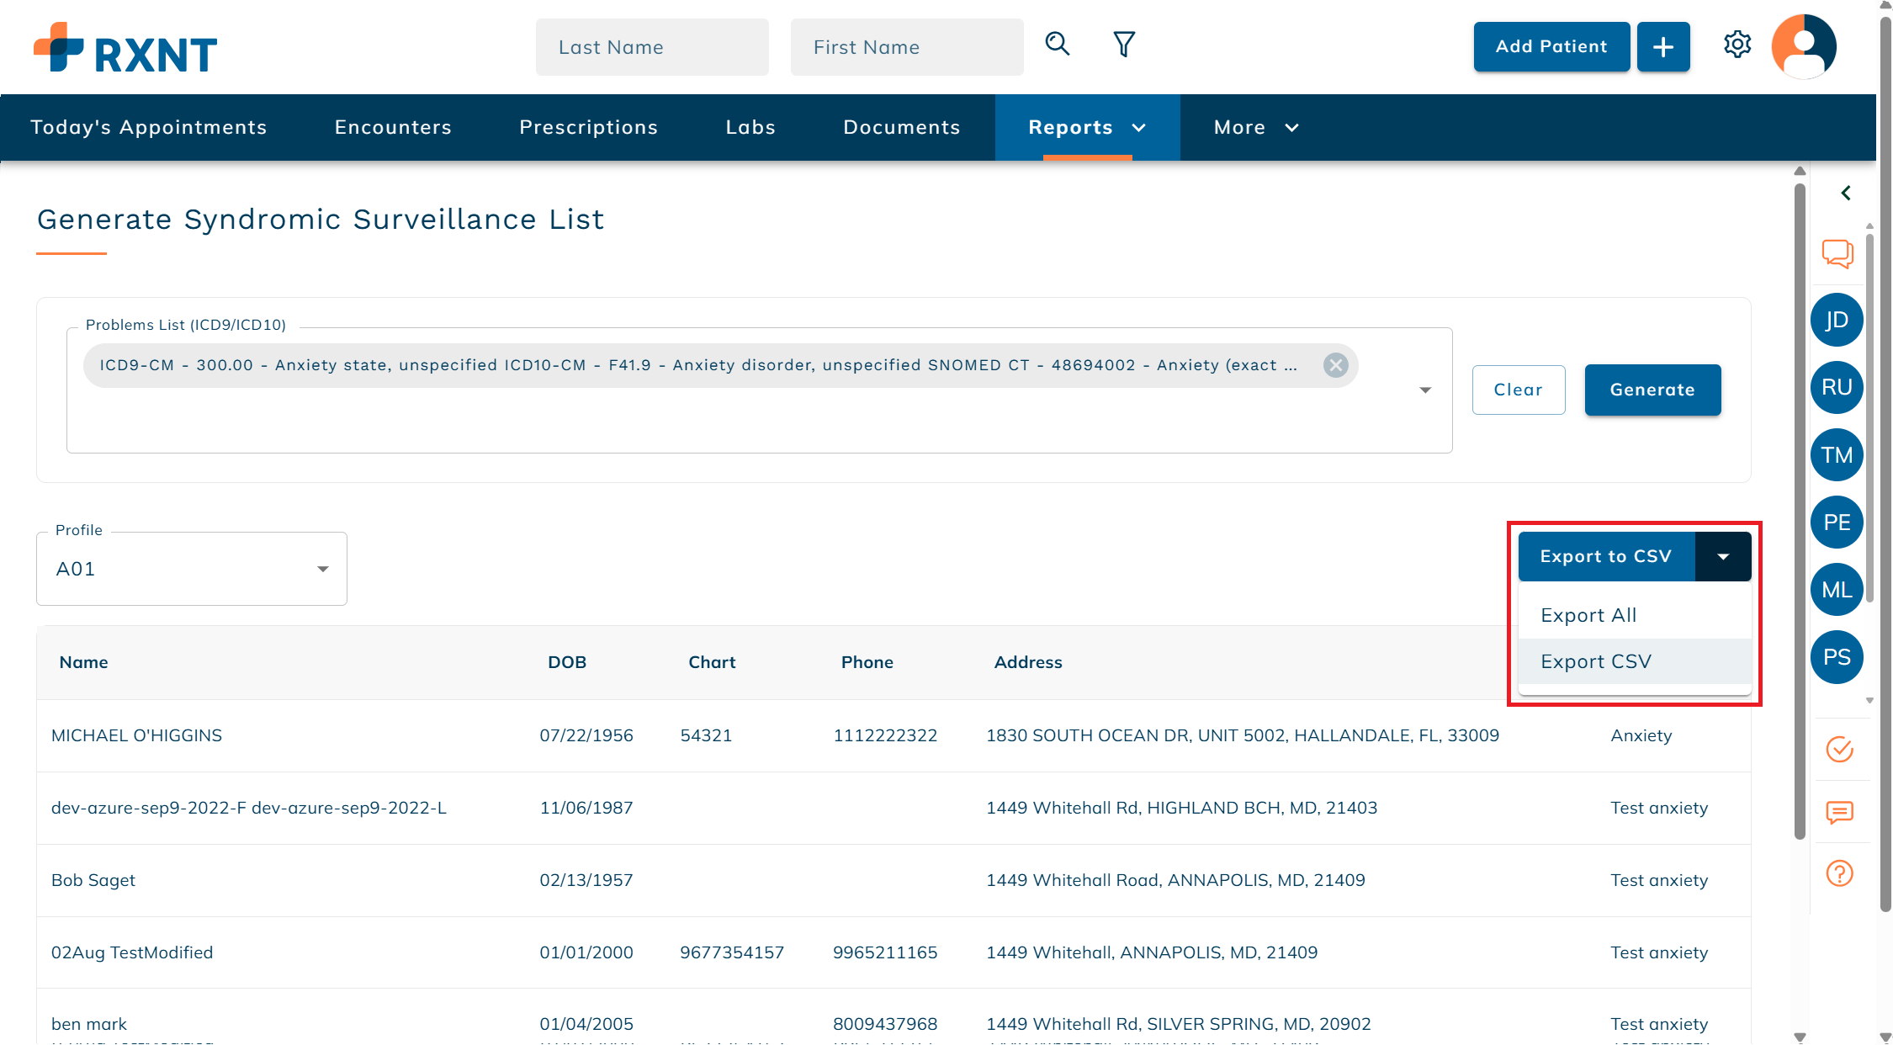Viewport: 1893px width, 1045px height.
Task: Open the filter funnel icon
Action: tap(1124, 44)
